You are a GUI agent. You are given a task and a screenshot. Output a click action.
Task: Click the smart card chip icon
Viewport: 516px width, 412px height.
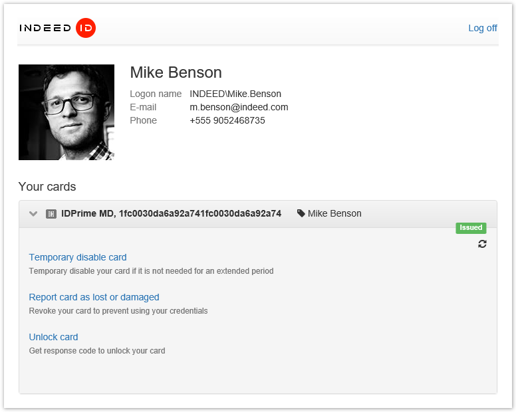click(x=51, y=214)
